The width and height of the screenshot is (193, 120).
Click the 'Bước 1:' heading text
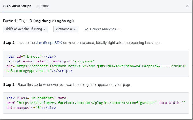coord(10,21)
